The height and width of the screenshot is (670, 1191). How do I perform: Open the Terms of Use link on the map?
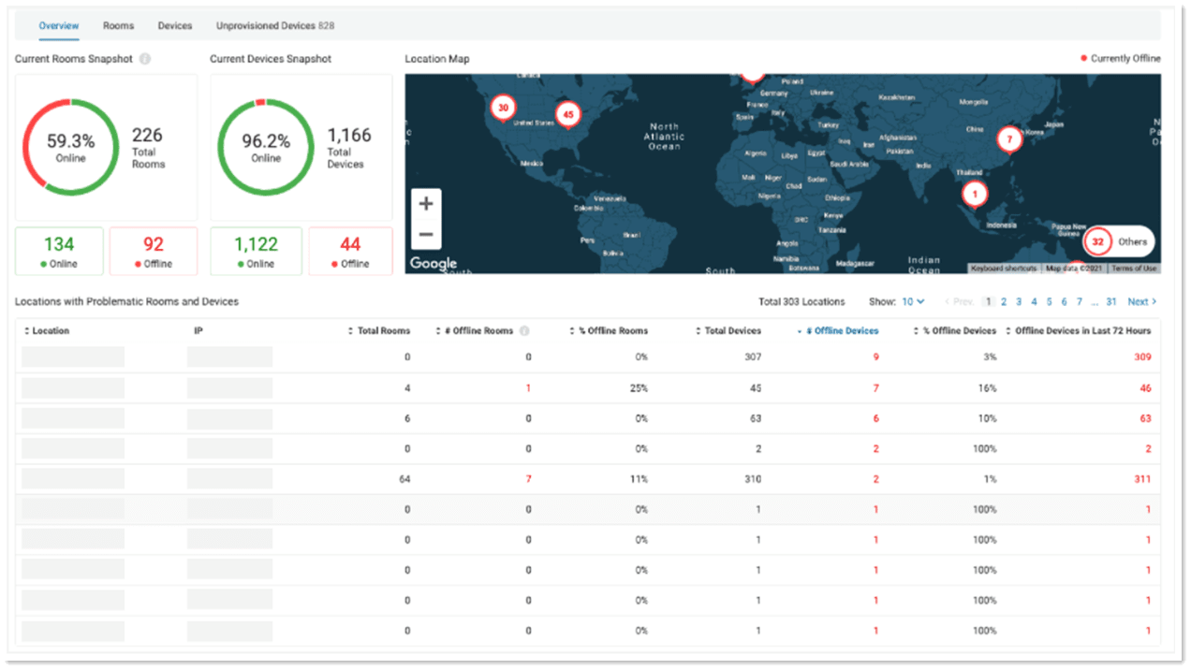click(x=1135, y=269)
